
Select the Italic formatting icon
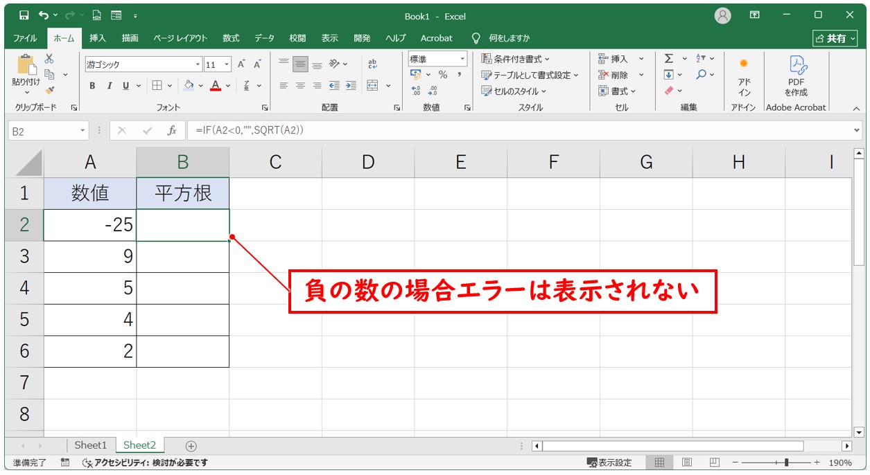(110, 86)
